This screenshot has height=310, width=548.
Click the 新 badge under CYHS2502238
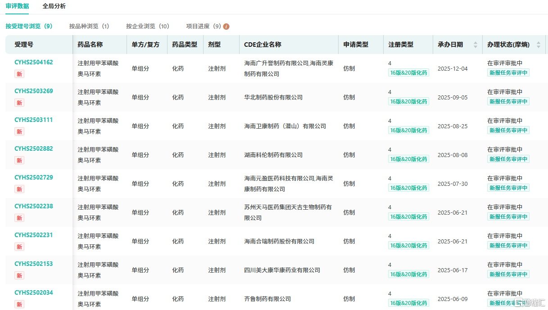(x=19, y=218)
